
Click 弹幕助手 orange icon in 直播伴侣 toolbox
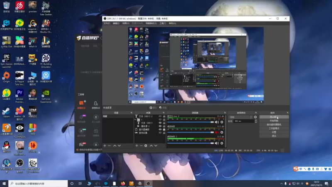[x=81, y=105]
